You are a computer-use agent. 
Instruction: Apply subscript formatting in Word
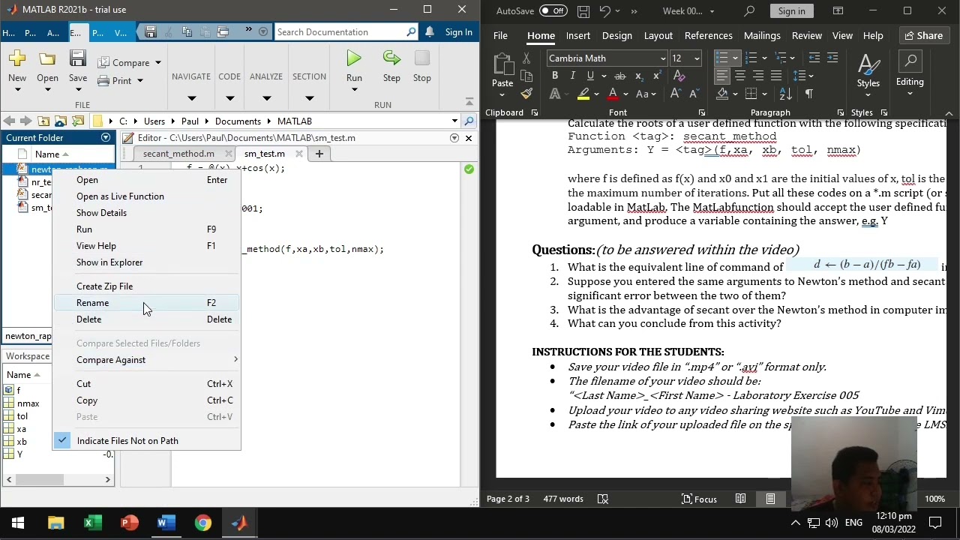point(638,76)
